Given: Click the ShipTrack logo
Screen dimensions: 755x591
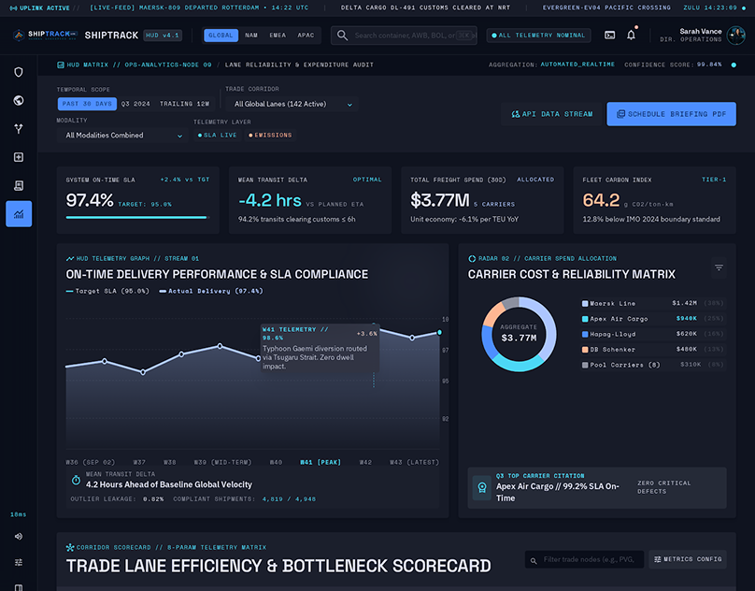Looking at the screenshot, I should pyautogui.click(x=45, y=36).
